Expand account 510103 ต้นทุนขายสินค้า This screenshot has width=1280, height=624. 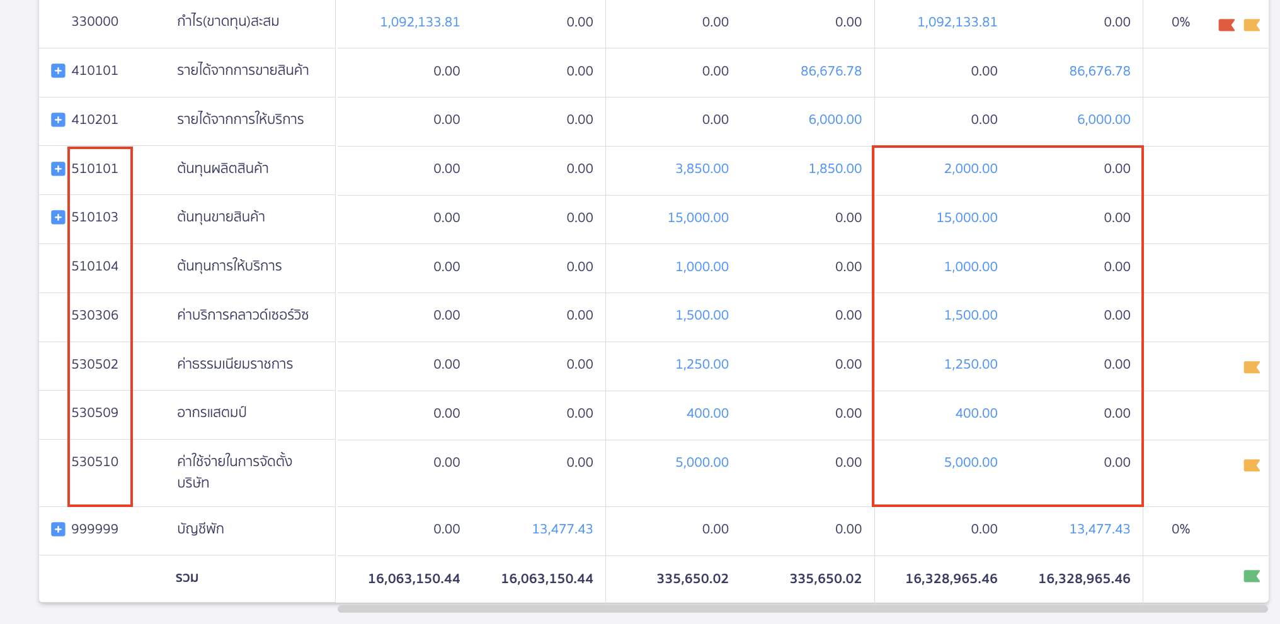[x=58, y=217]
